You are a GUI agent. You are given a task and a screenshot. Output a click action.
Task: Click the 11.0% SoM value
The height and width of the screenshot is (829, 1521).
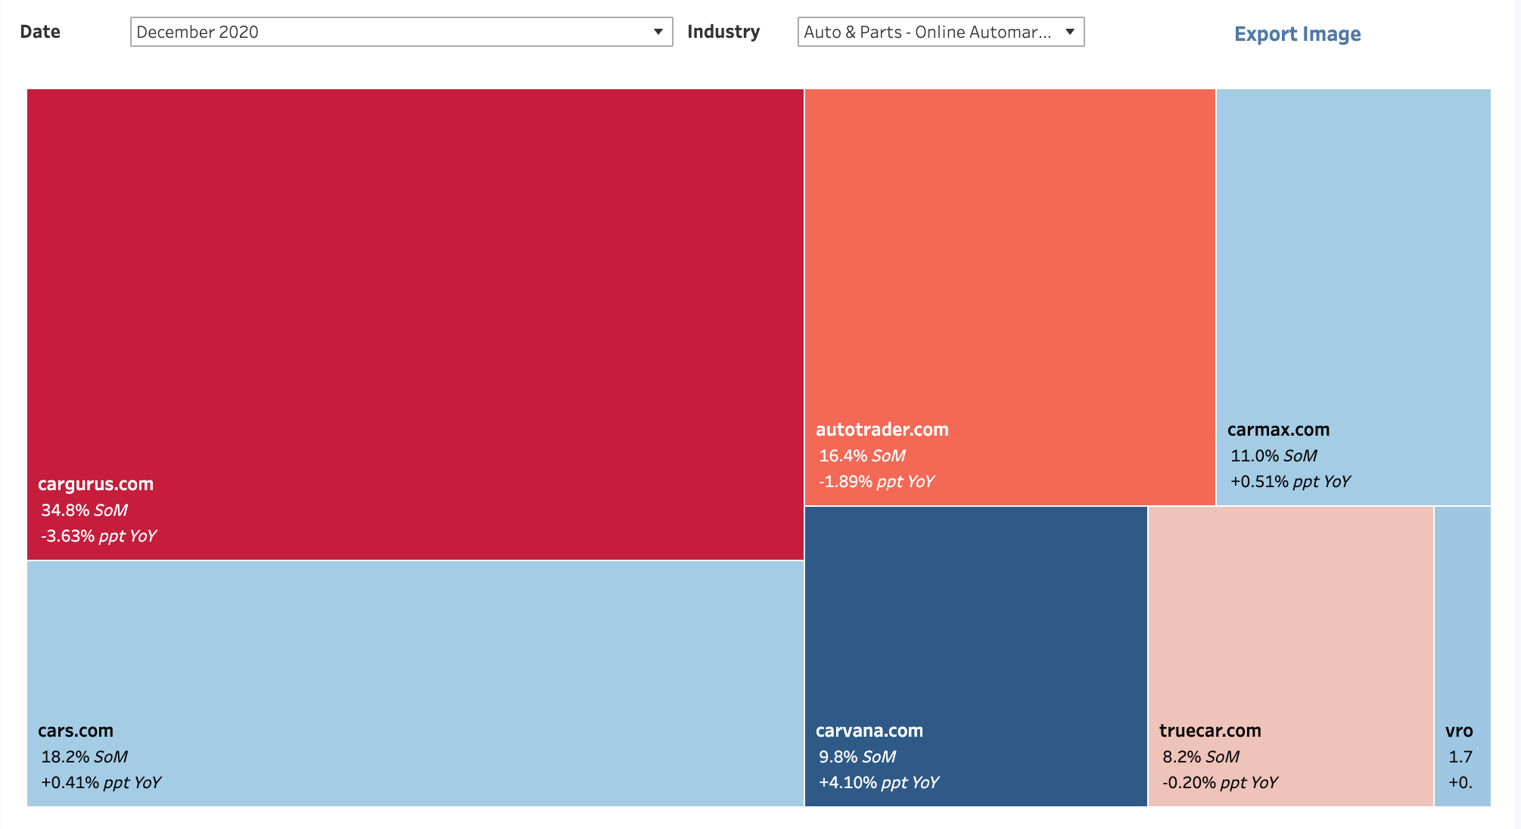coord(1274,456)
